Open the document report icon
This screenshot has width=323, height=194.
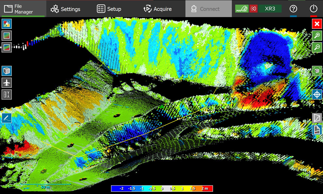pos(317,130)
